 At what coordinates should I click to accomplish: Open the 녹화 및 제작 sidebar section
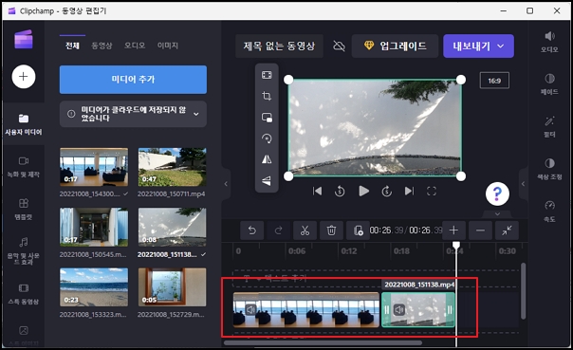24,167
